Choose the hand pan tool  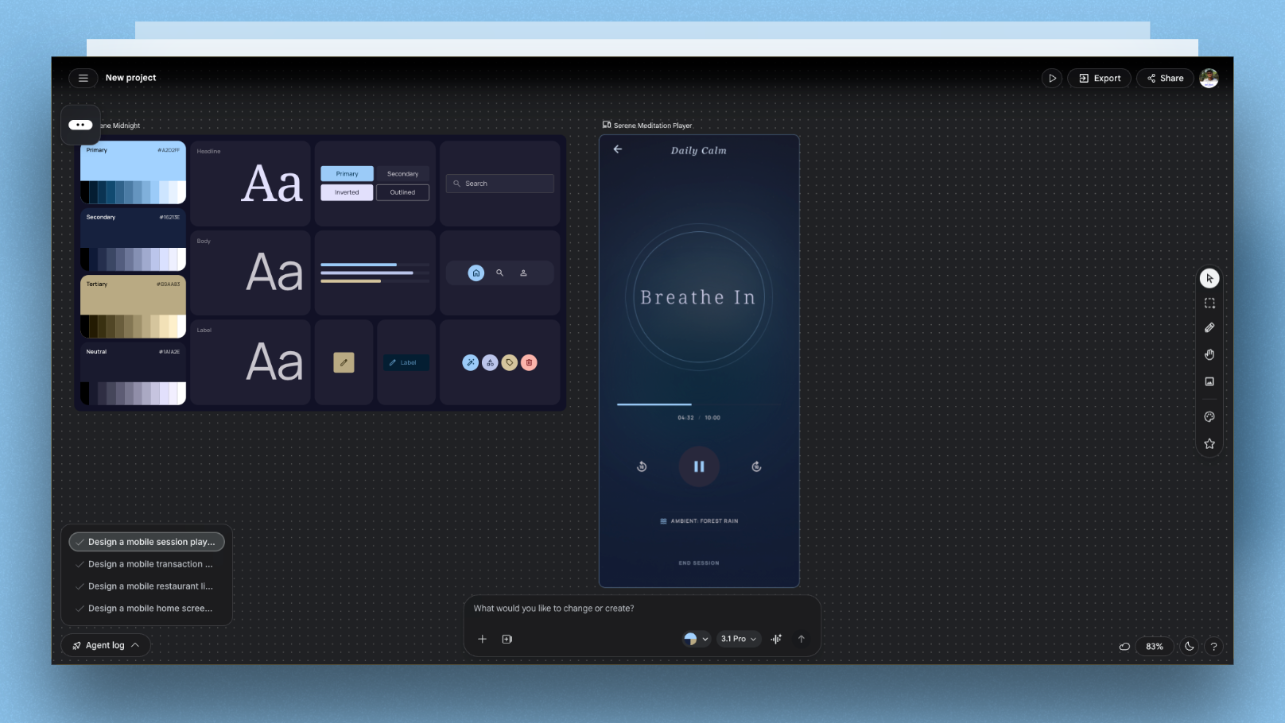tap(1209, 354)
